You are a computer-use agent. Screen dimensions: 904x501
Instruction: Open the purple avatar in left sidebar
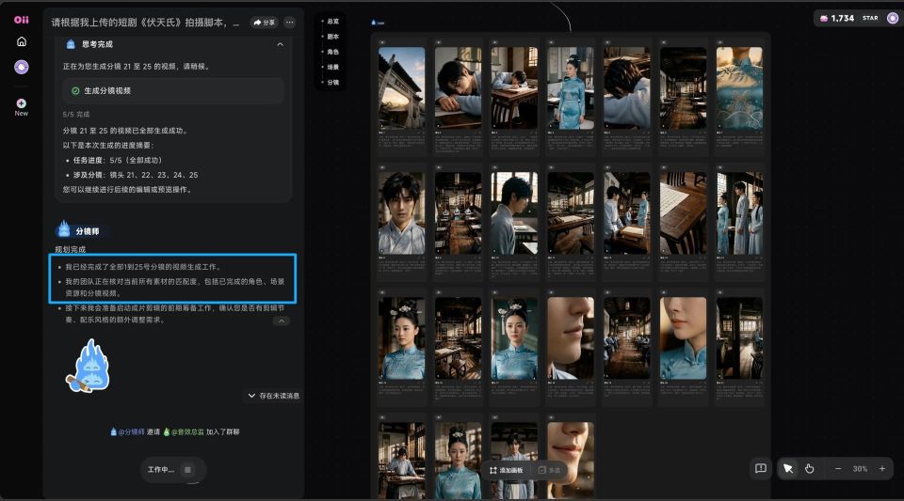click(x=22, y=68)
